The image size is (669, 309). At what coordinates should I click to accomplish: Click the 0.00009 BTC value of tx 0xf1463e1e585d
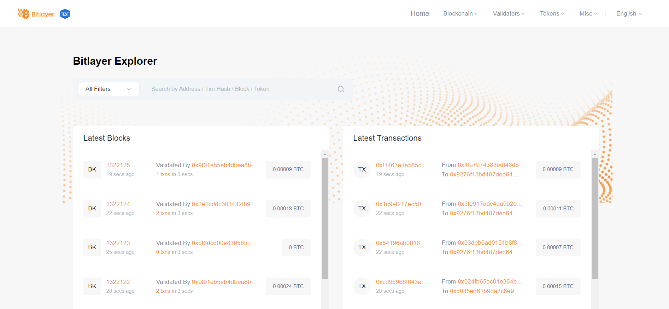point(558,170)
